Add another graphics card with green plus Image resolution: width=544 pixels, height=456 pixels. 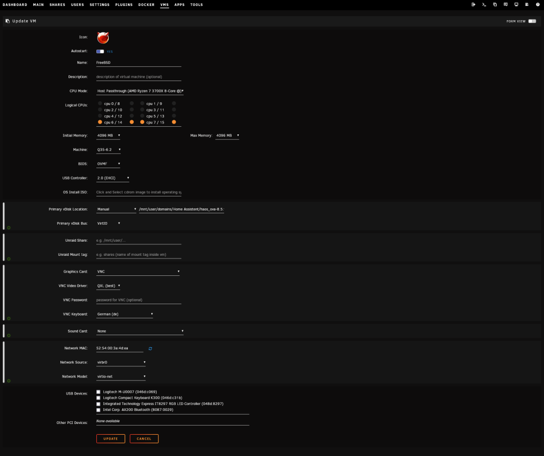(x=9, y=318)
